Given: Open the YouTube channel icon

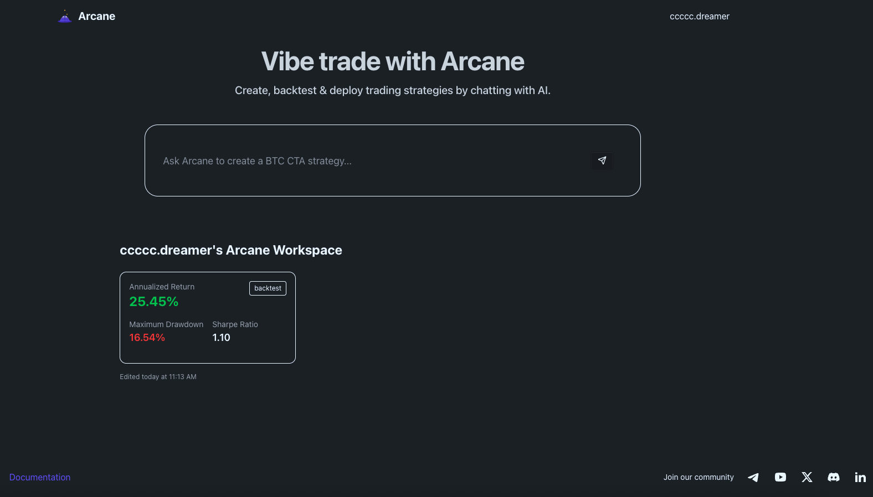Looking at the screenshot, I should pyautogui.click(x=780, y=477).
